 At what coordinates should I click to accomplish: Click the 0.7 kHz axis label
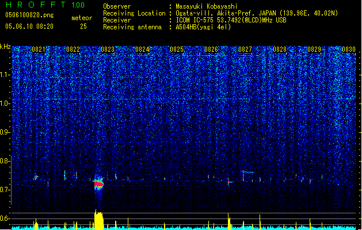tap(5, 190)
